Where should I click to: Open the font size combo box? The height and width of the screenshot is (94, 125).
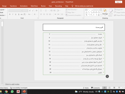tap(26, 11)
